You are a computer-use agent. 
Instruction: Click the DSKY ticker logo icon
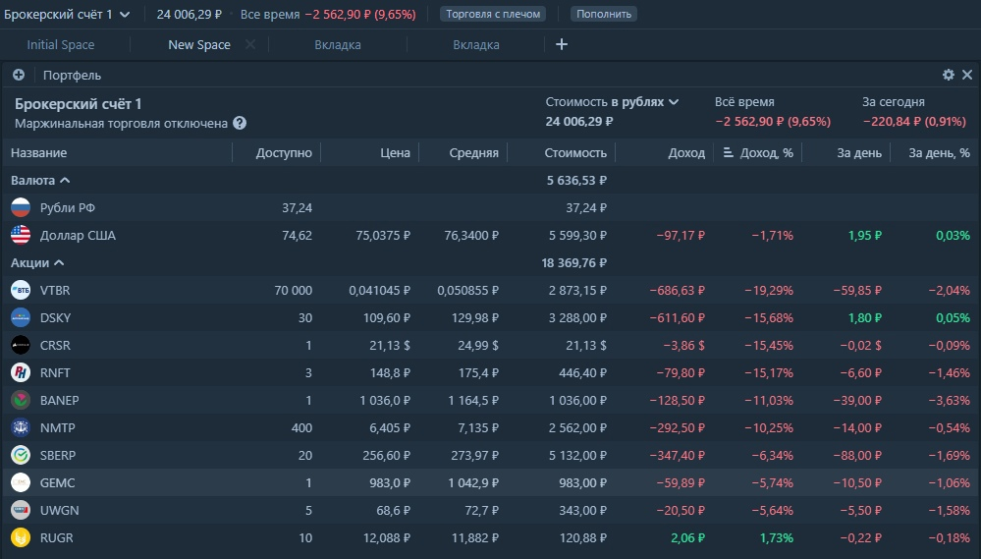[x=21, y=318]
